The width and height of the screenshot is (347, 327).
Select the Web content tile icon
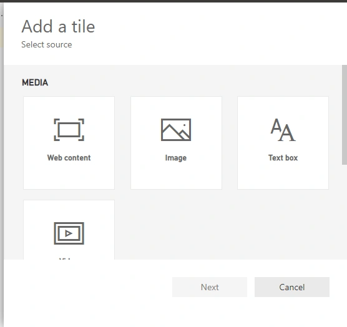pos(69,130)
